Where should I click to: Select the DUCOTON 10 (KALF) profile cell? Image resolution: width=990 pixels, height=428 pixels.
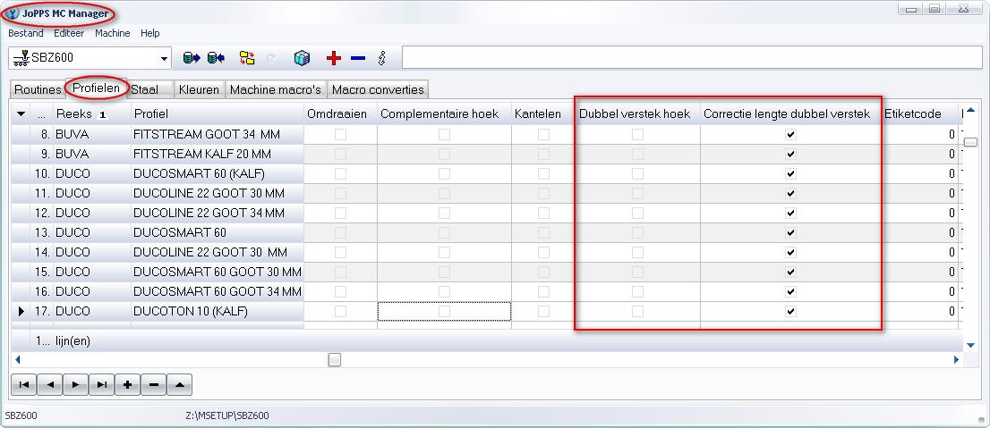click(217, 311)
